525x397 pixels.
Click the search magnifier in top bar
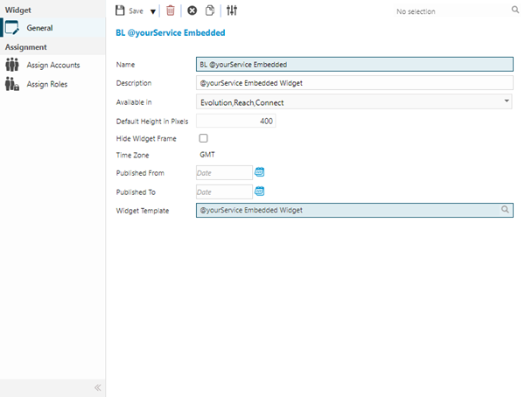click(x=514, y=11)
